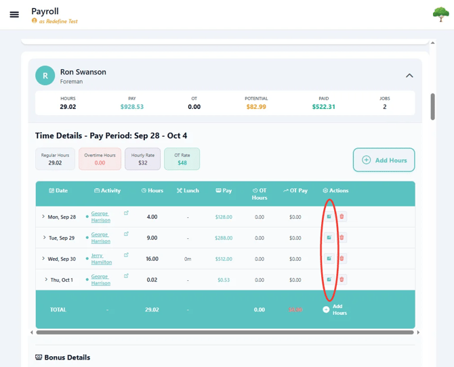Click external-link icon in Thu, Oct 1 row
Screen dimensions: 454x367
pos(126,276)
